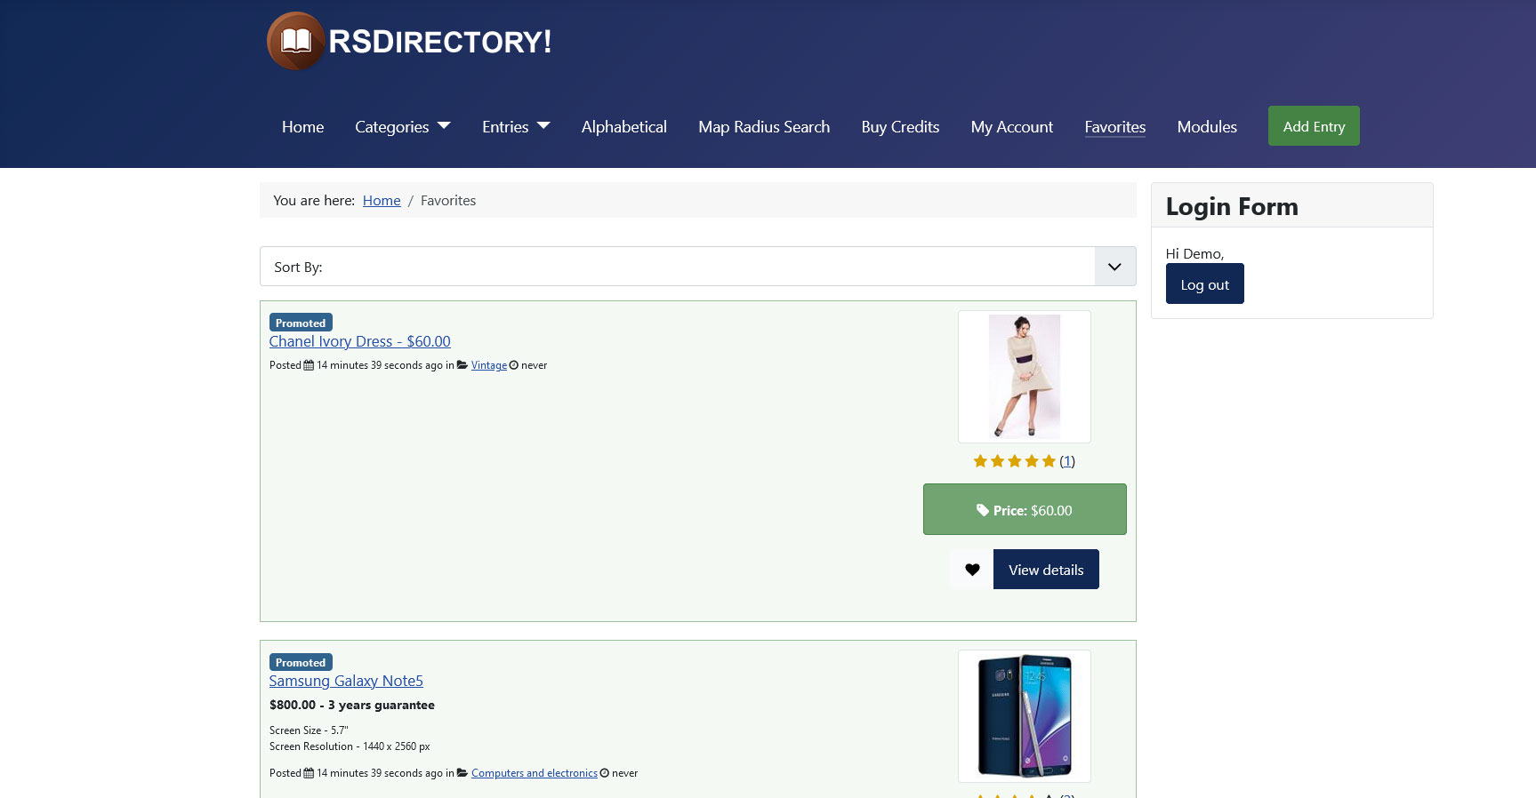The width and height of the screenshot is (1536, 798).
Task: Expand the Categories menu
Action: pos(403,127)
